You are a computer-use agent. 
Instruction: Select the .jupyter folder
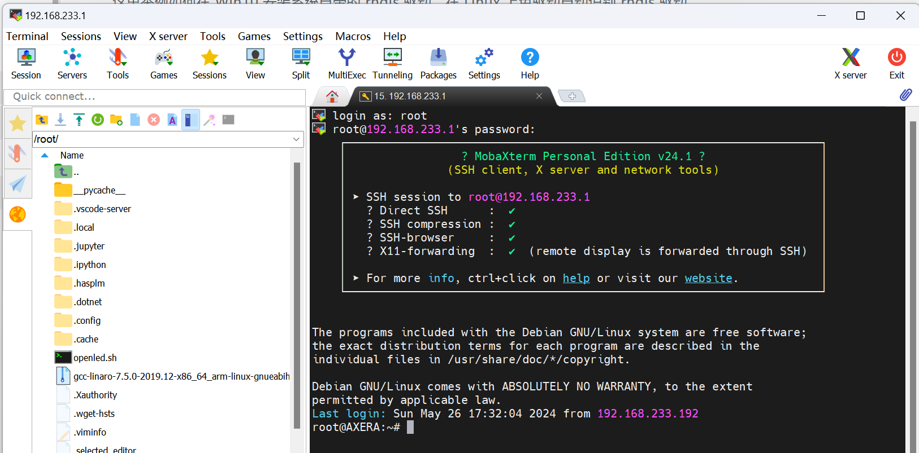pyautogui.click(x=80, y=246)
